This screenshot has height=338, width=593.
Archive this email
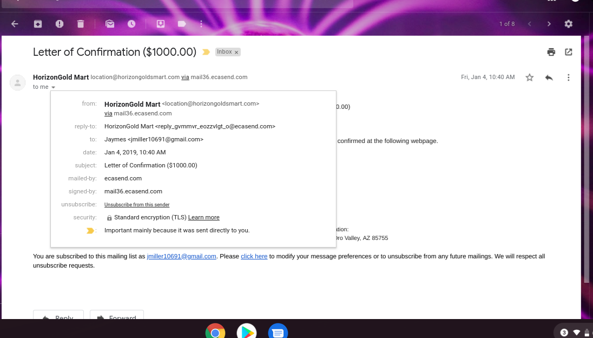38,24
